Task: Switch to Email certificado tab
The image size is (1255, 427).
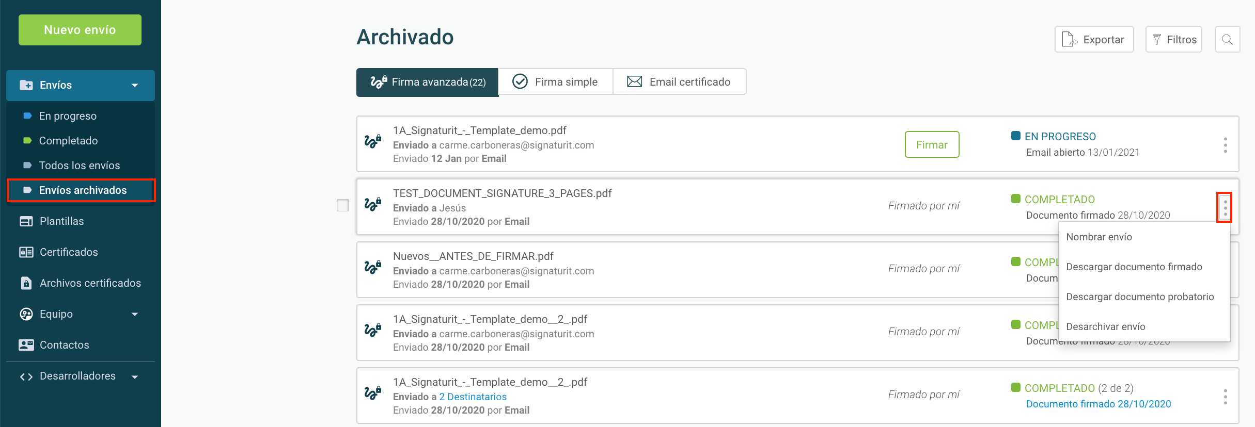Action: tap(679, 82)
